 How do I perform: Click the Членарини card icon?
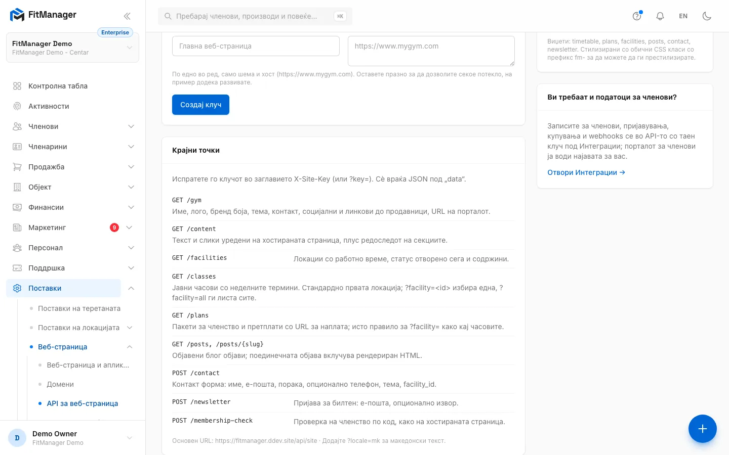(x=17, y=147)
